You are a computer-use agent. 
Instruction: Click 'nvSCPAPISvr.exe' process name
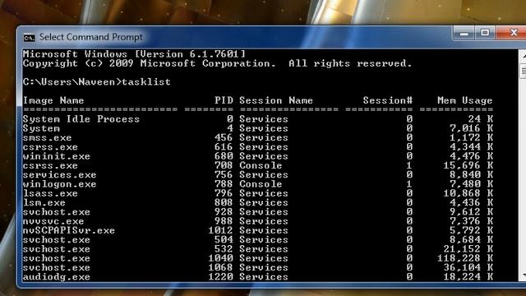tap(69, 230)
